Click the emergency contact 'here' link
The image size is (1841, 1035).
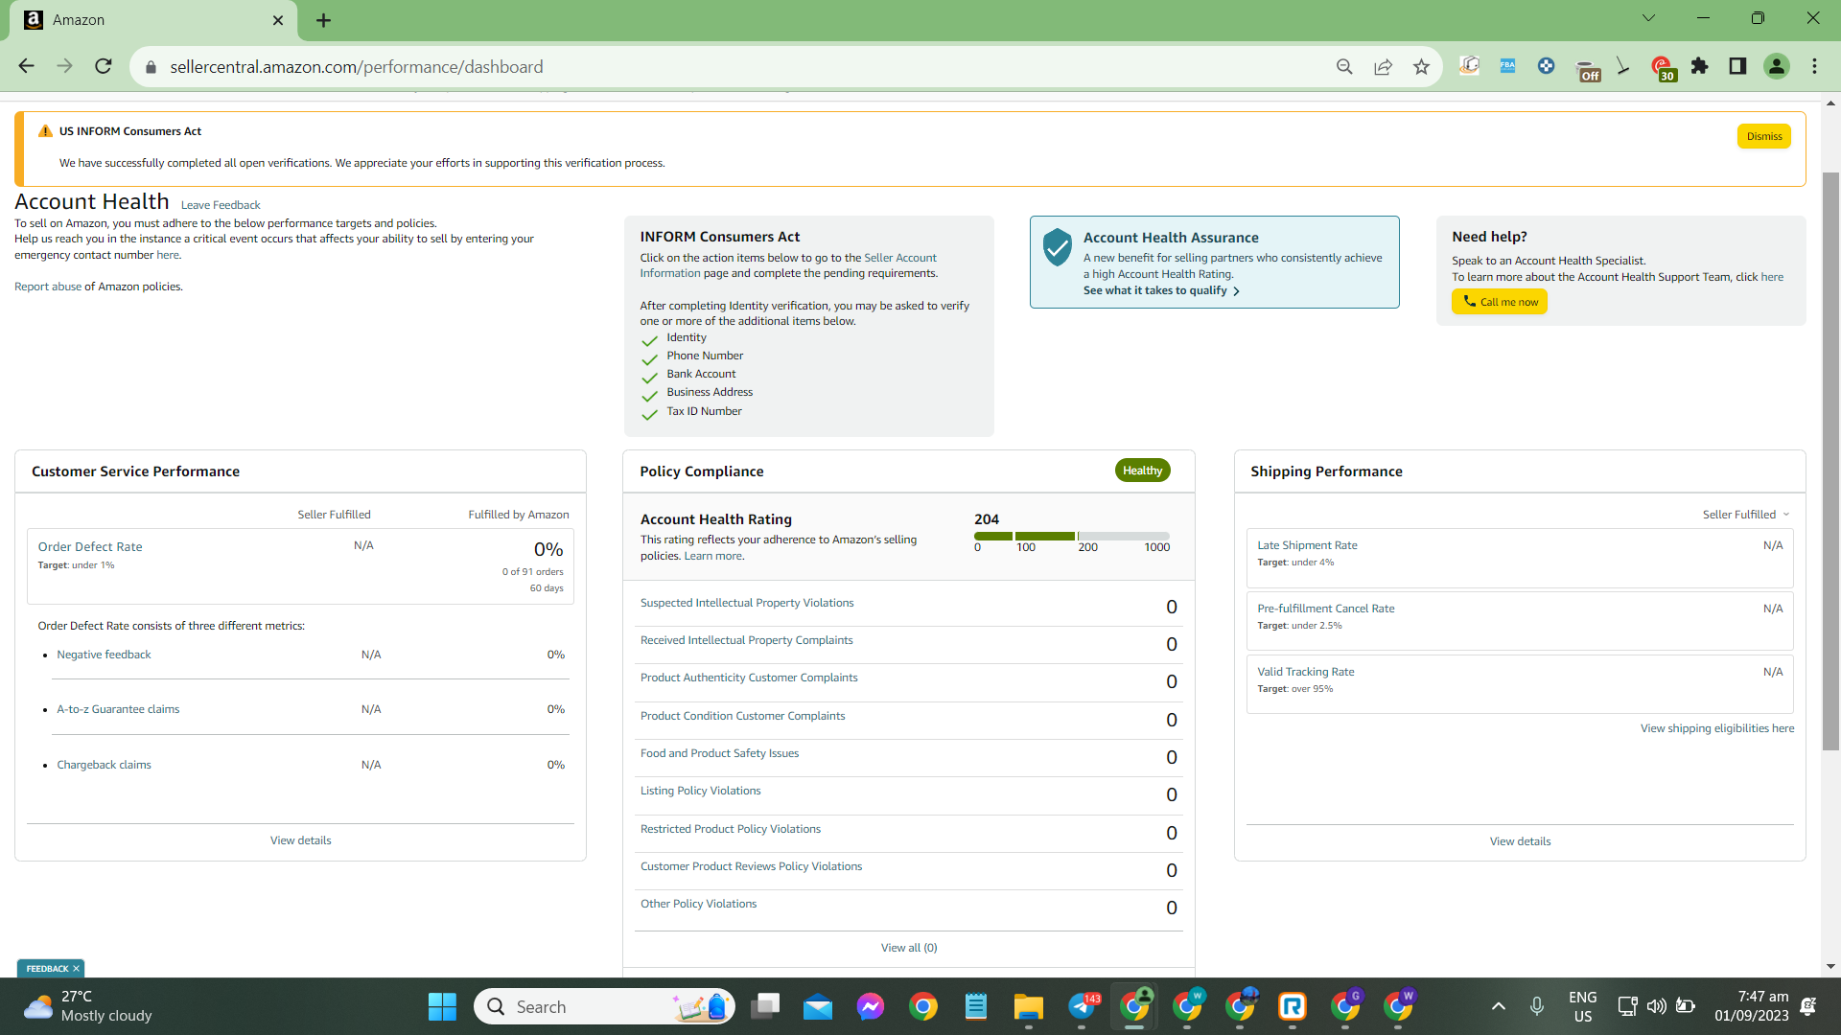[168, 255]
